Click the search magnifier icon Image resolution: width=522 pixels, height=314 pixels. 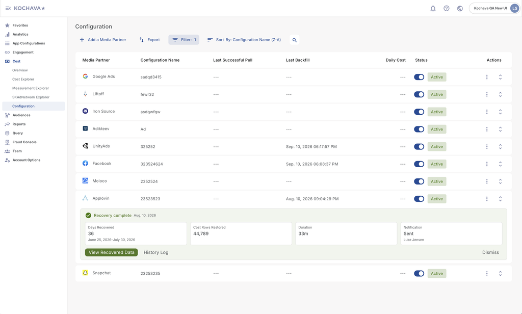[x=294, y=40]
